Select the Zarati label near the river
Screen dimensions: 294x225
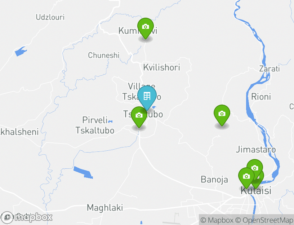coord(269,69)
